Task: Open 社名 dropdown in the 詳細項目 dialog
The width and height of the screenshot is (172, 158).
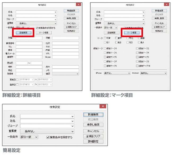Action: pos(55,16)
